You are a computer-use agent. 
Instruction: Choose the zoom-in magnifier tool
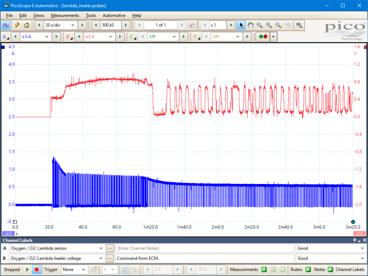(x=269, y=25)
